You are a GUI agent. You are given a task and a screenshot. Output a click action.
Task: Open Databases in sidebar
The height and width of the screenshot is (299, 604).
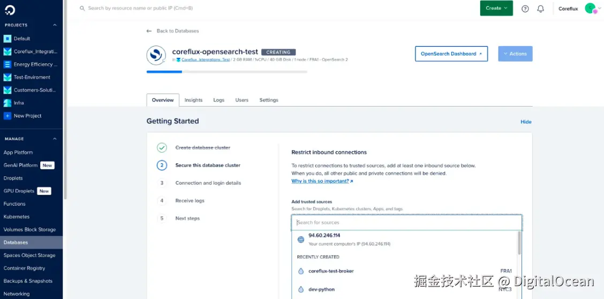pos(31,242)
